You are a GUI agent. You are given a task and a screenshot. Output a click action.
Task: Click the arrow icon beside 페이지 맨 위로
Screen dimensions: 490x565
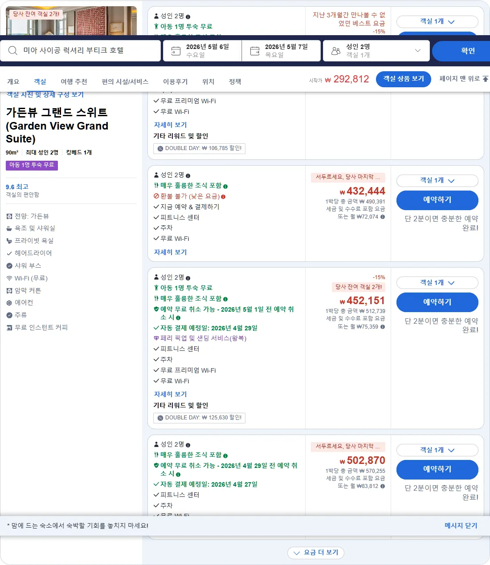(486, 79)
